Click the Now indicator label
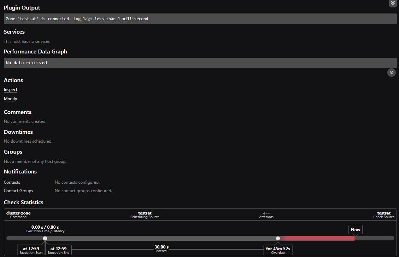This screenshot has height=257, width=399. 356,229
